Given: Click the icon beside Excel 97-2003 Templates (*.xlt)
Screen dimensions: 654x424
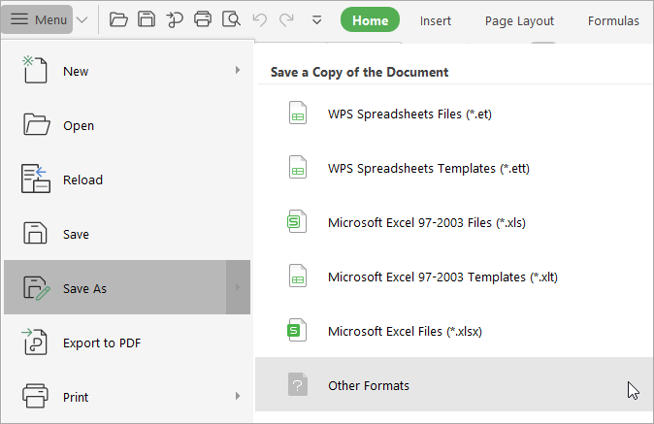Looking at the screenshot, I should pyautogui.click(x=298, y=276).
